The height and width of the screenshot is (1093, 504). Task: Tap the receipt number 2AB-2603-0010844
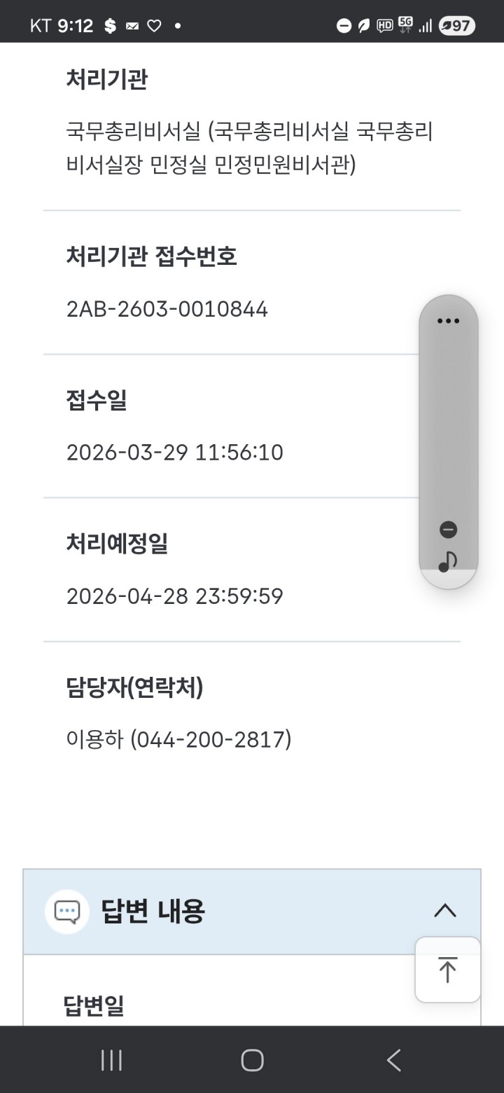tap(167, 309)
